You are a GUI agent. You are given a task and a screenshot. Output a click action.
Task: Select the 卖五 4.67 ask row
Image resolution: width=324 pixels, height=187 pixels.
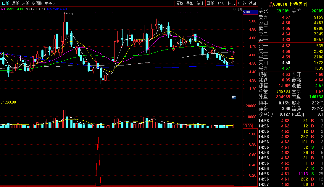tap(291, 17)
